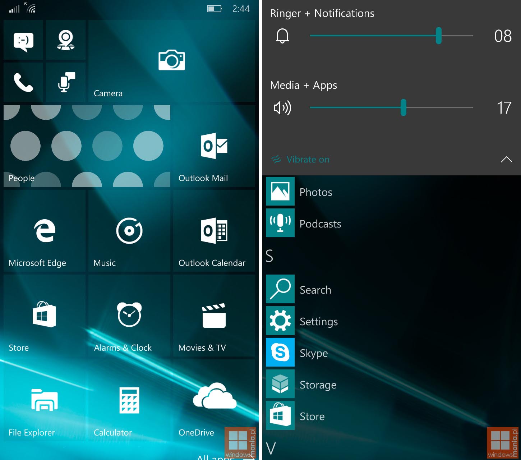Adjust the Ringer + Notifications volume slider
This screenshot has height=460, width=521.
pyautogui.click(x=392, y=36)
